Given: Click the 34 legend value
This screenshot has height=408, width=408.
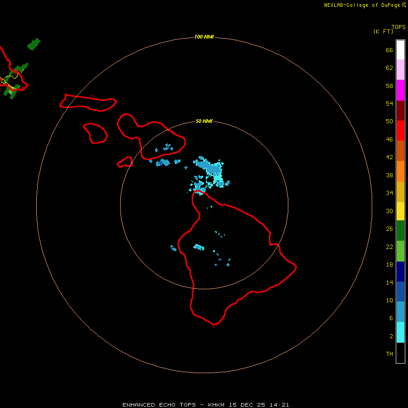Looking at the screenshot, I should coord(389,193).
